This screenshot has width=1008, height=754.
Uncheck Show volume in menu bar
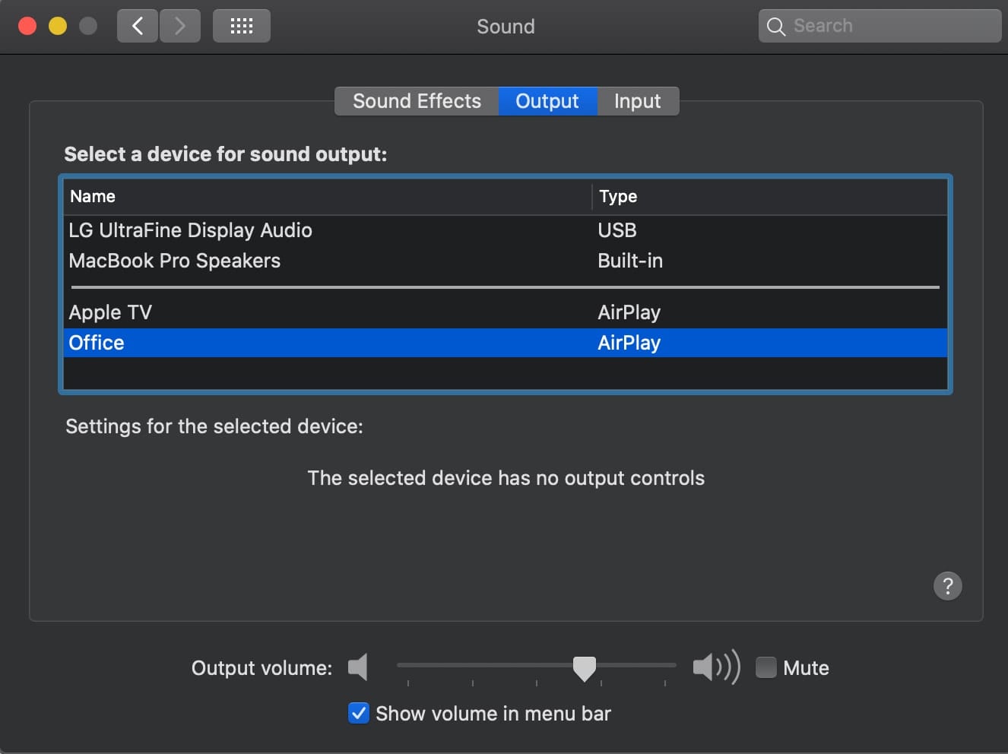pyautogui.click(x=359, y=713)
